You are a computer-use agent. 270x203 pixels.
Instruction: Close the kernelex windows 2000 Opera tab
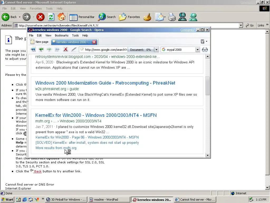click(94, 42)
